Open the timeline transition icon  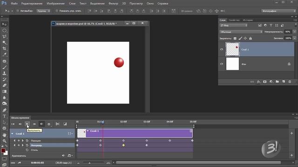[65, 124]
